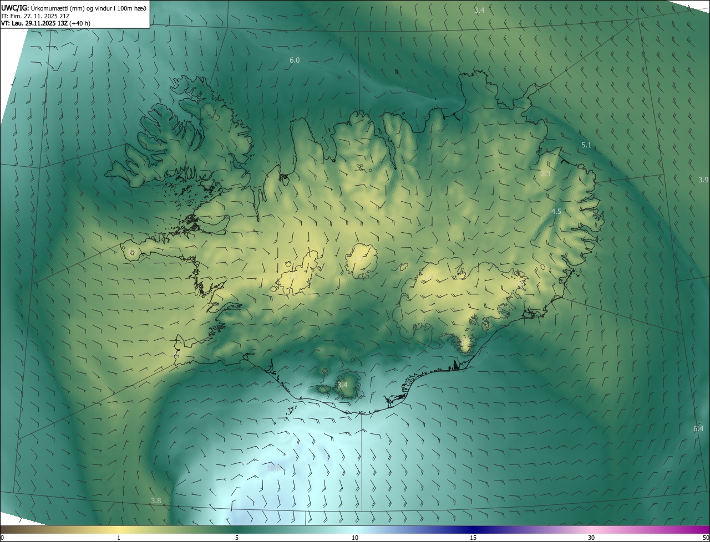This screenshot has height=542, width=710.
Task: Click the 2.3 value label on the map
Action: click(545, 174)
